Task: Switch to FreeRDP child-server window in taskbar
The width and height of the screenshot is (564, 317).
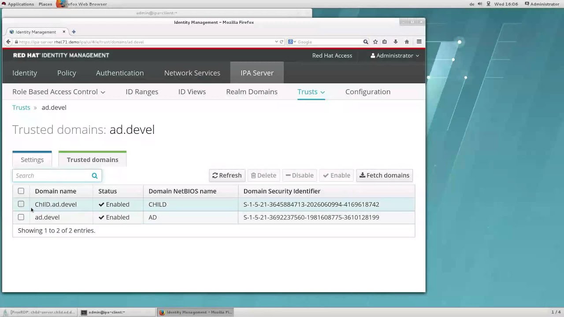Action: pyautogui.click(x=40, y=312)
